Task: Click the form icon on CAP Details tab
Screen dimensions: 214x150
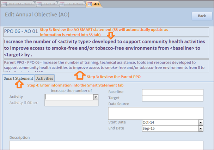Action: click(x=62, y=4)
